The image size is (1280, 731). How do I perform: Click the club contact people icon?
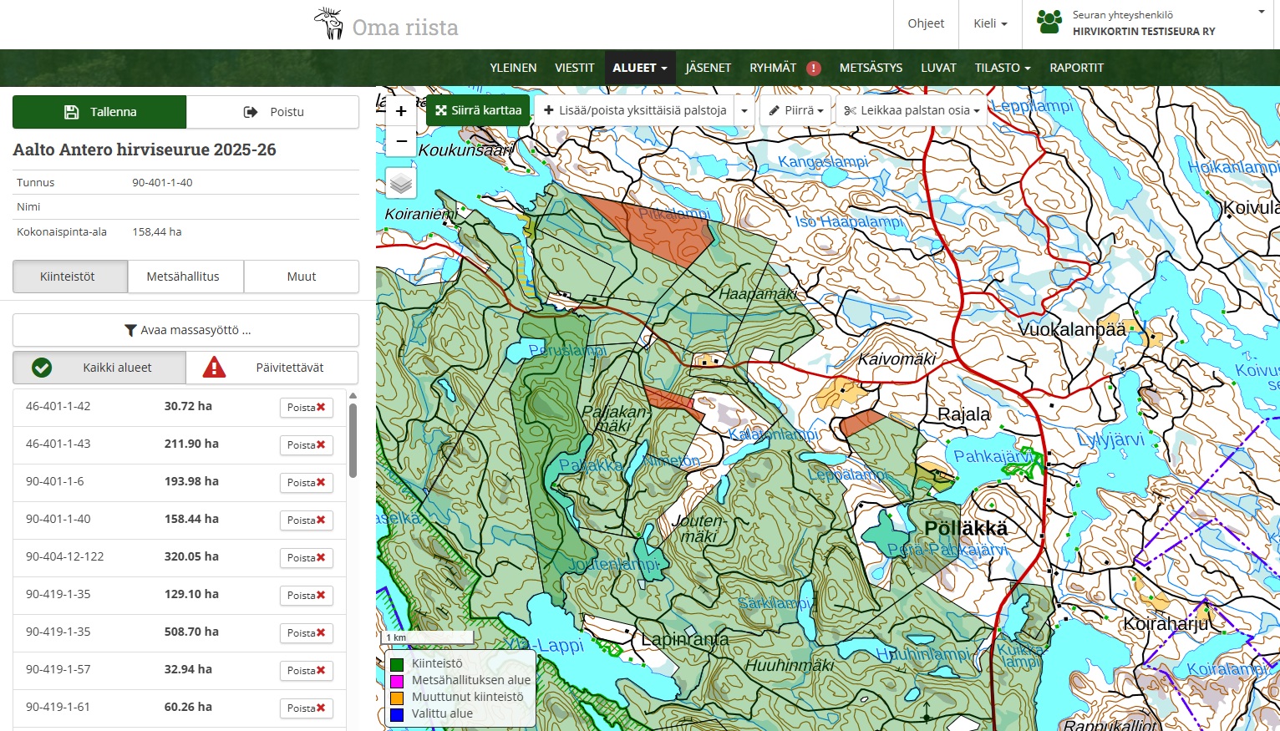pos(1049,22)
